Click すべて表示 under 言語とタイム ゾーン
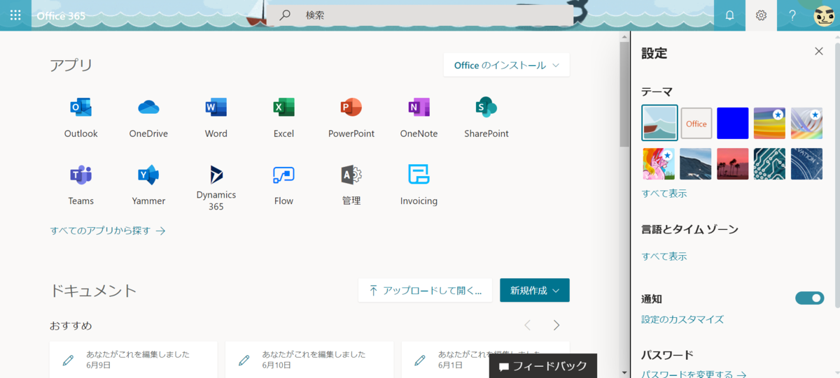 pyautogui.click(x=664, y=256)
